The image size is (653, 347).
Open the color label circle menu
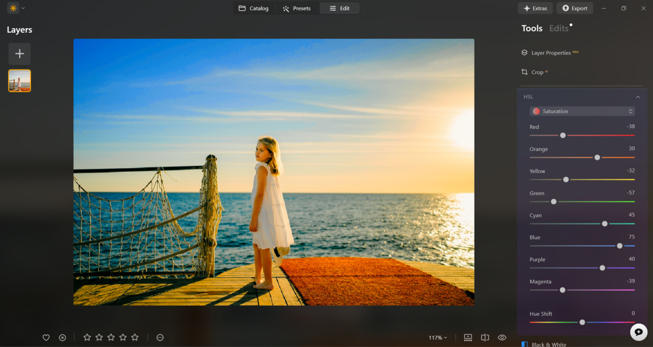[x=160, y=338]
